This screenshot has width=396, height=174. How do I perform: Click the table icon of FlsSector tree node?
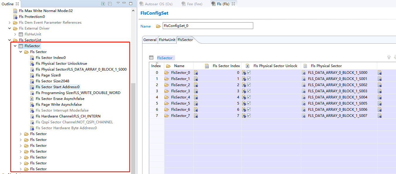click(21, 46)
